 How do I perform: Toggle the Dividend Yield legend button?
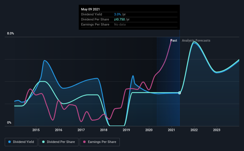pos(21,142)
